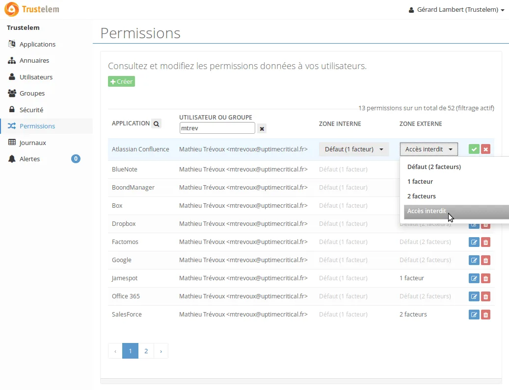
Task: Click the BlueNote application name
Action: tap(124, 170)
